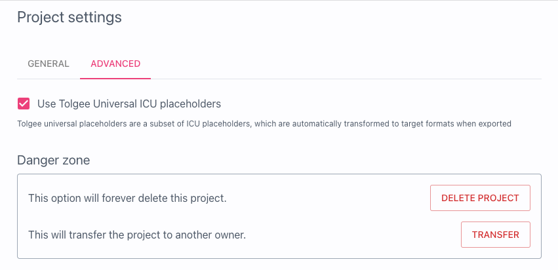Click the word 'zone' in the Danger zone heading
558x270 pixels.
pos(75,159)
